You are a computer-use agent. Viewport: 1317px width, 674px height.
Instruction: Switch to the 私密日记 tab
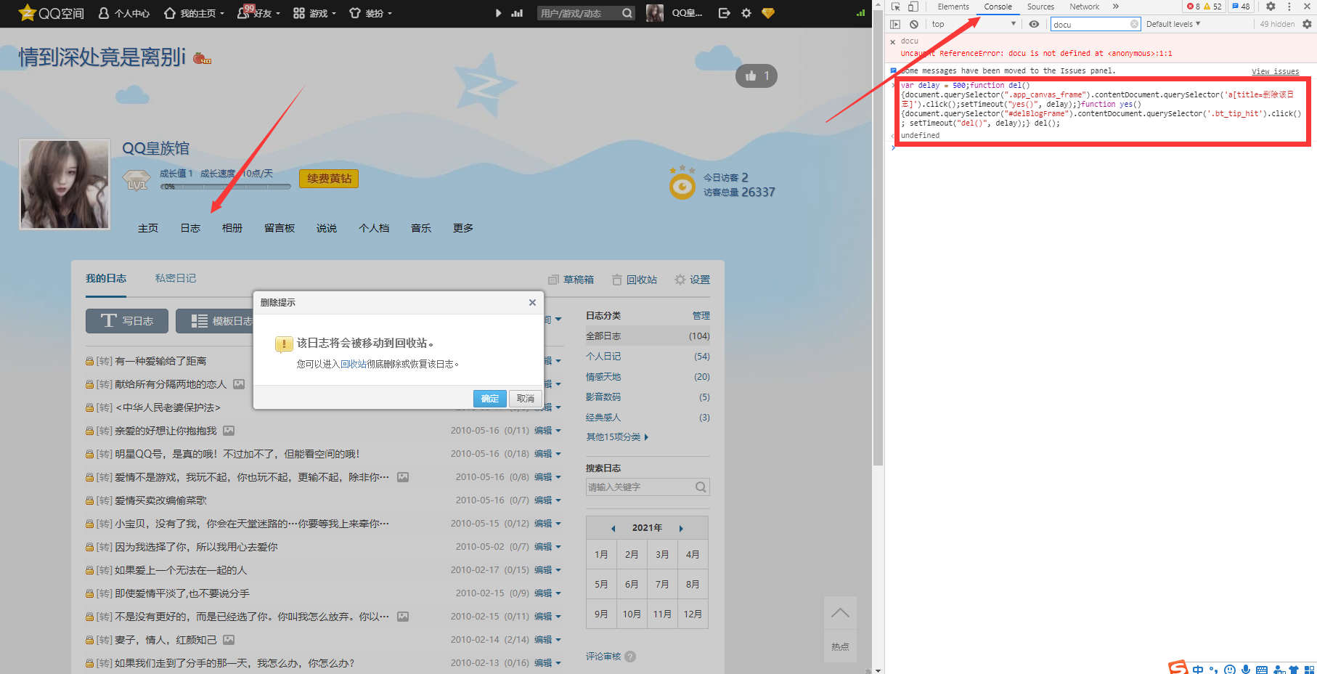pos(176,278)
